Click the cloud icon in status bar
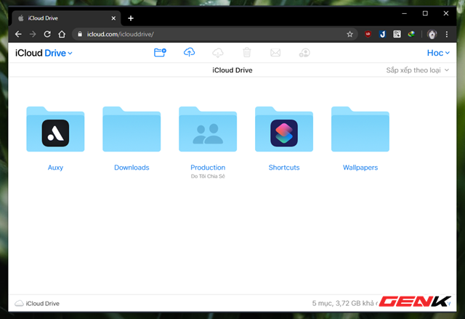Viewport: 465px width, 319px height. pyautogui.click(x=20, y=303)
